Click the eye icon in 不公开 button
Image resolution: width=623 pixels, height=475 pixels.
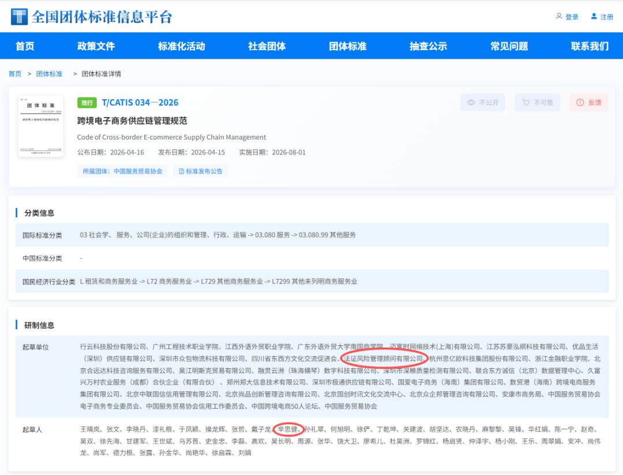click(471, 103)
